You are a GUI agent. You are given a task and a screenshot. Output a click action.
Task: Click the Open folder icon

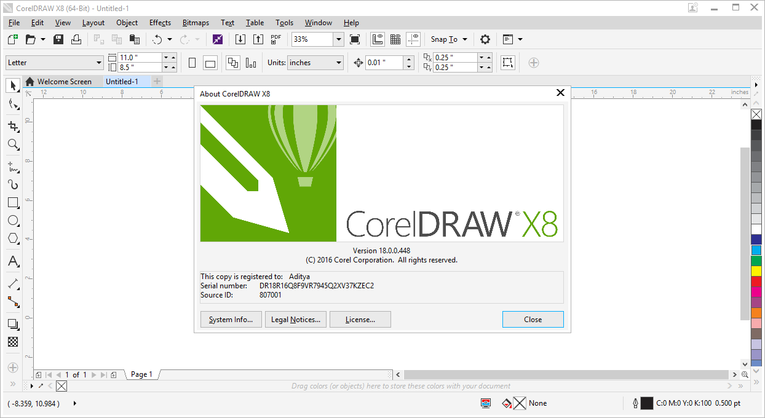(x=30, y=39)
